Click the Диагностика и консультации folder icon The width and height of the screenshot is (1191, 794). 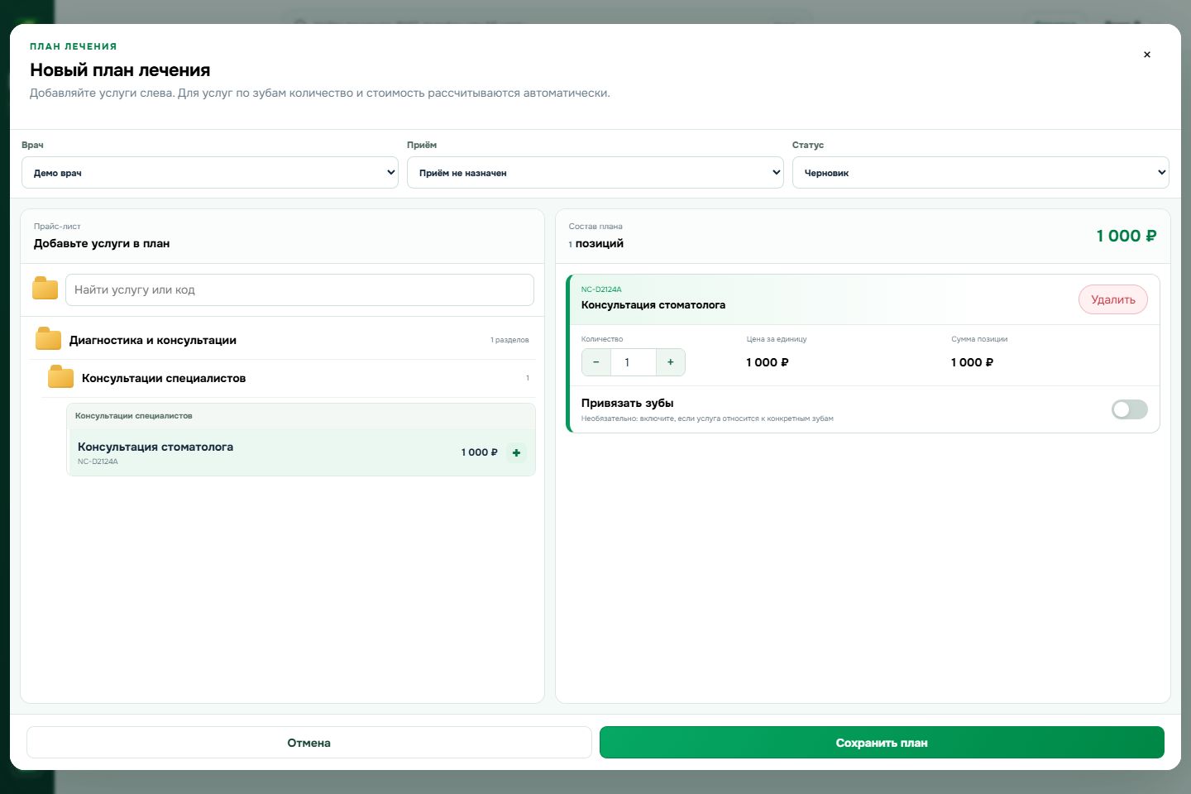coord(48,339)
